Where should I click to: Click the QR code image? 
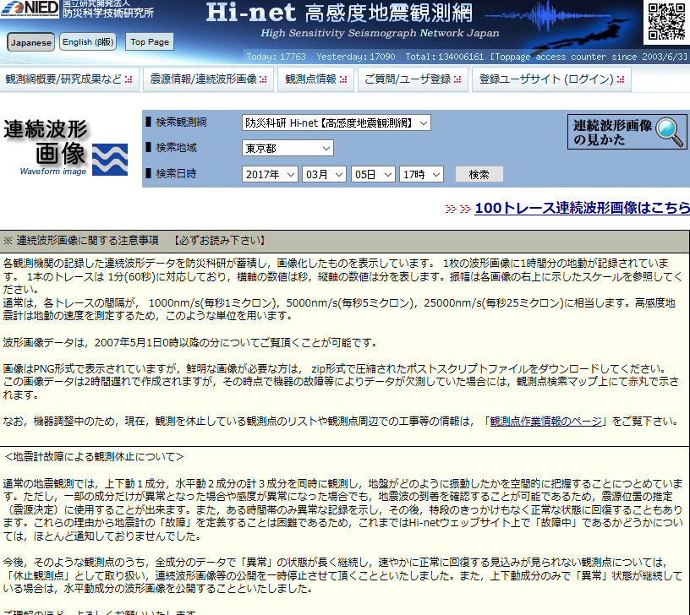point(666,20)
